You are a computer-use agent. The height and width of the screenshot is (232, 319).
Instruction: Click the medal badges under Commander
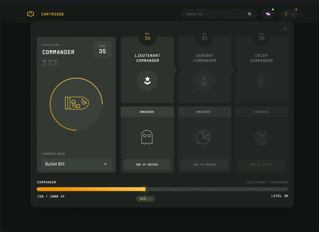[x=50, y=63]
